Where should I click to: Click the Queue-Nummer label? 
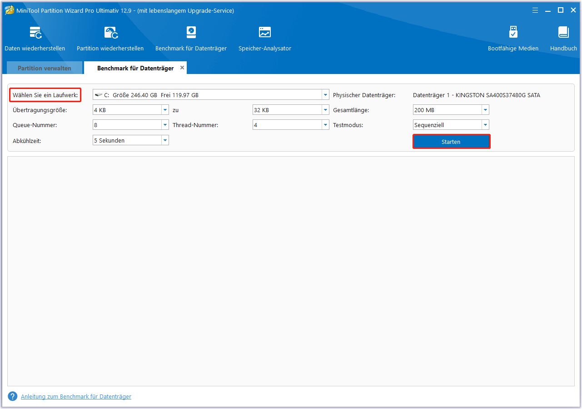(x=35, y=125)
